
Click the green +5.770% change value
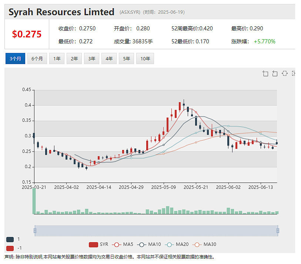(x=264, y=41)
